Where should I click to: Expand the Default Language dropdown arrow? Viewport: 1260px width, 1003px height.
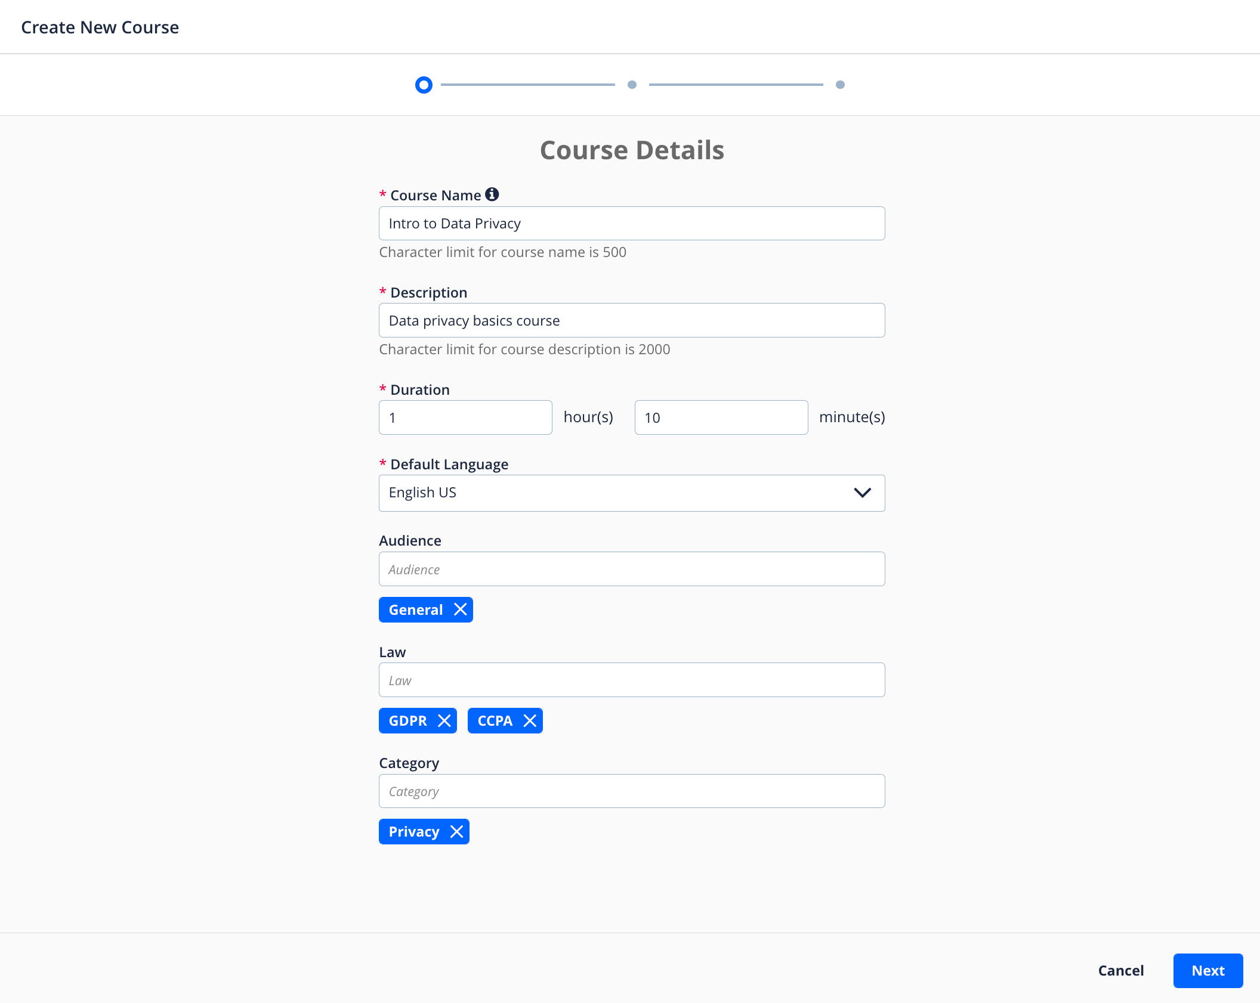[x=862, y=493]
